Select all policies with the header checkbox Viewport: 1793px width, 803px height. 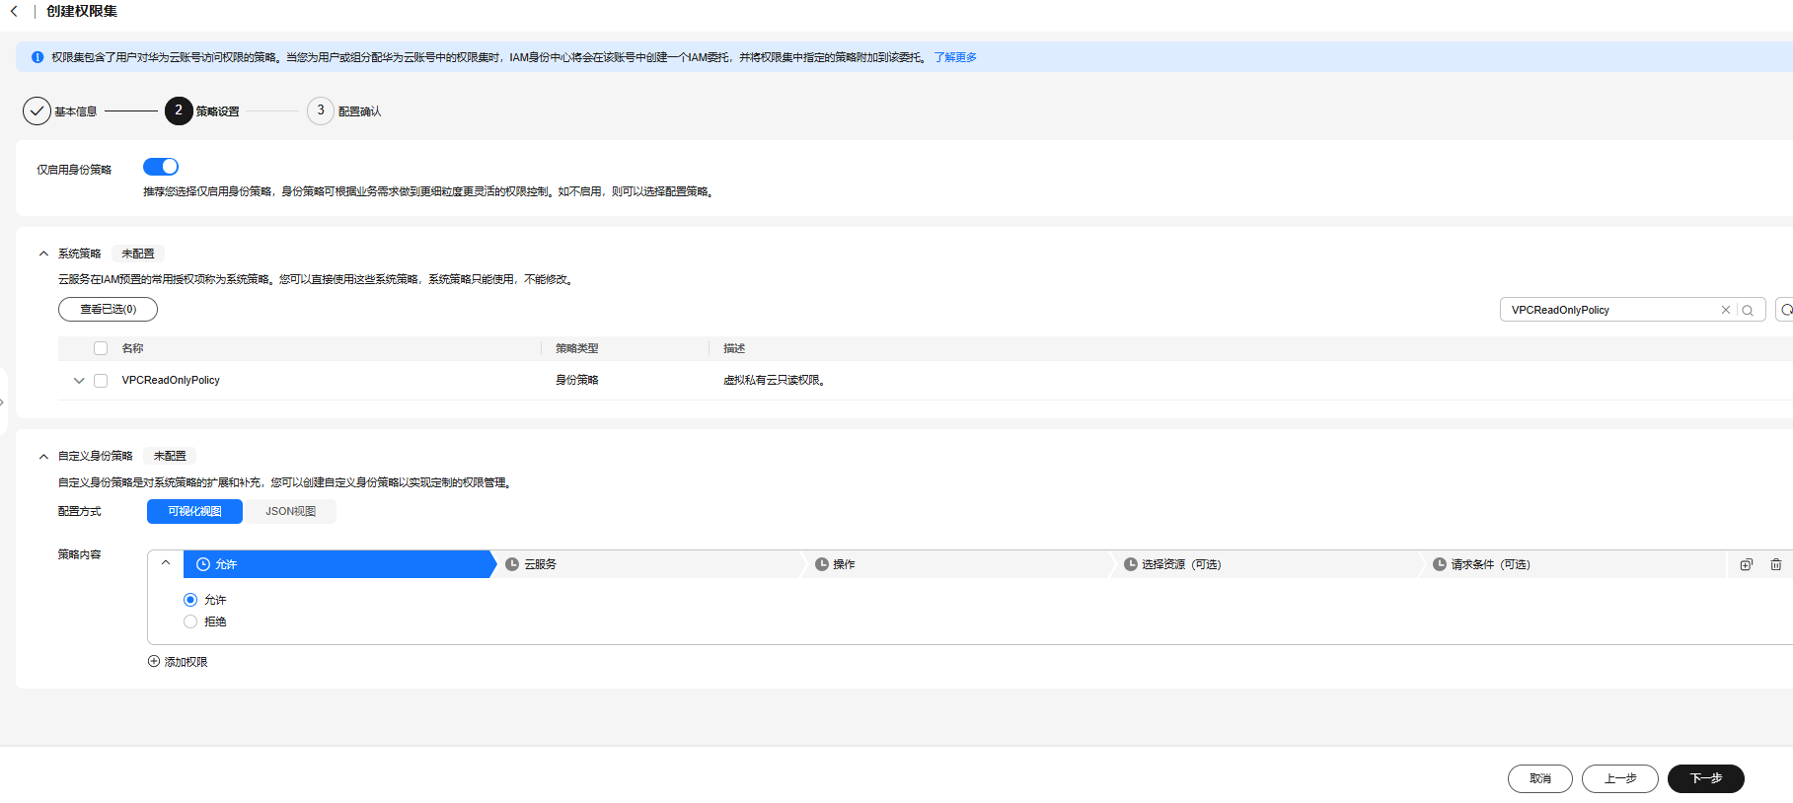tap(101, 348)
